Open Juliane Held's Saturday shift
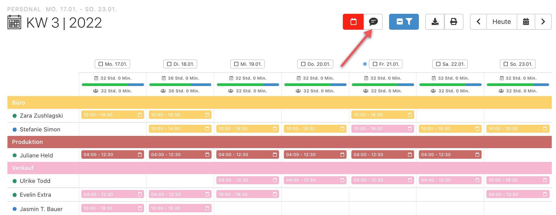 450,154
